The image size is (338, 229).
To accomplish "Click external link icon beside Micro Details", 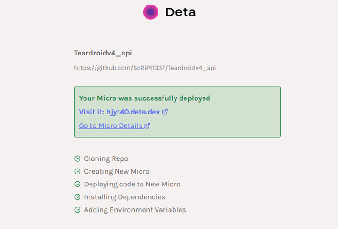I will tap(147, 125).
